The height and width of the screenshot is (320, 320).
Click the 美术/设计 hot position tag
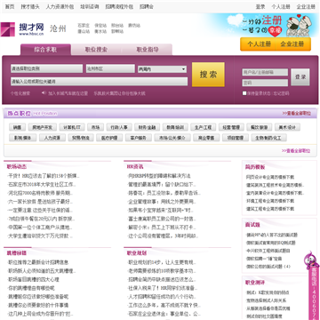[x=287, y=127]
